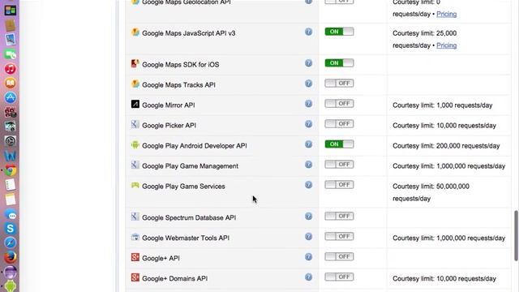Viewport: 519px width, 292px height.
Task: Click help icon for Google Spectrum Database API
Action: point(308,217)
